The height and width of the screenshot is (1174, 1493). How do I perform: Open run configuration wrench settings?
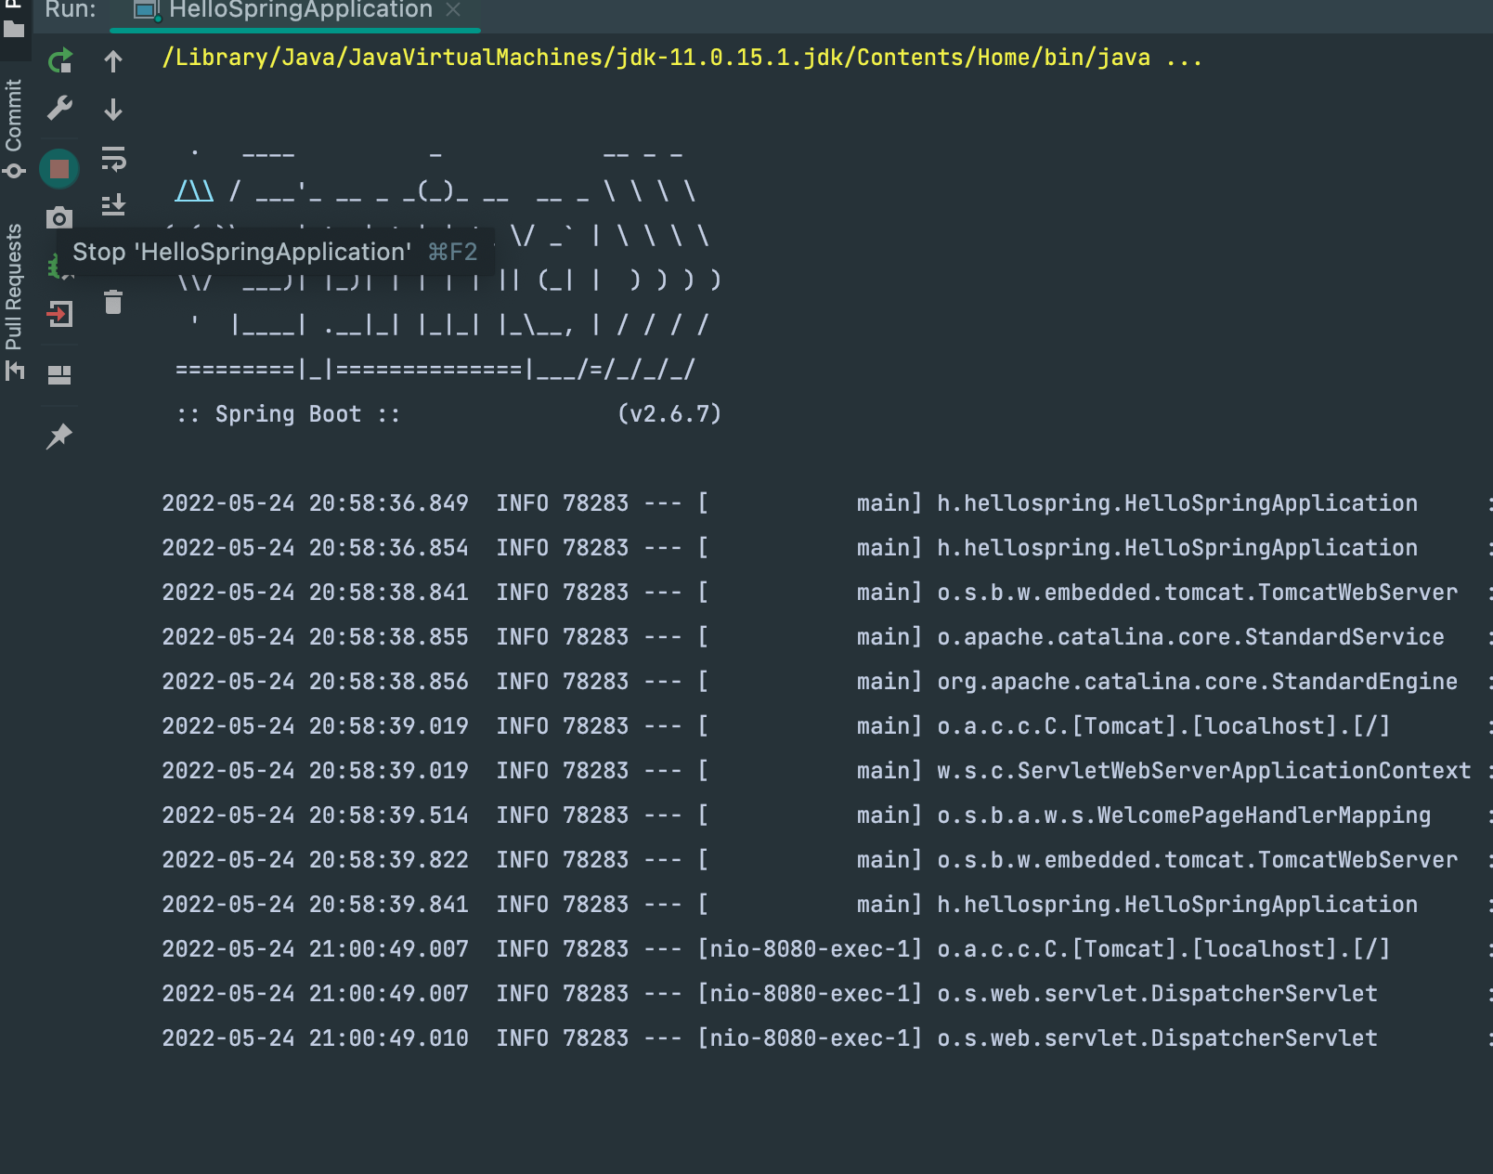(x=59, y=109)
